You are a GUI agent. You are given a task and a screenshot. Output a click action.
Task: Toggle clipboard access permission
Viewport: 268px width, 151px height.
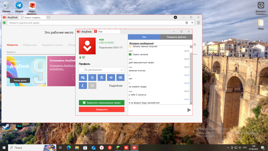click(102, 78)
